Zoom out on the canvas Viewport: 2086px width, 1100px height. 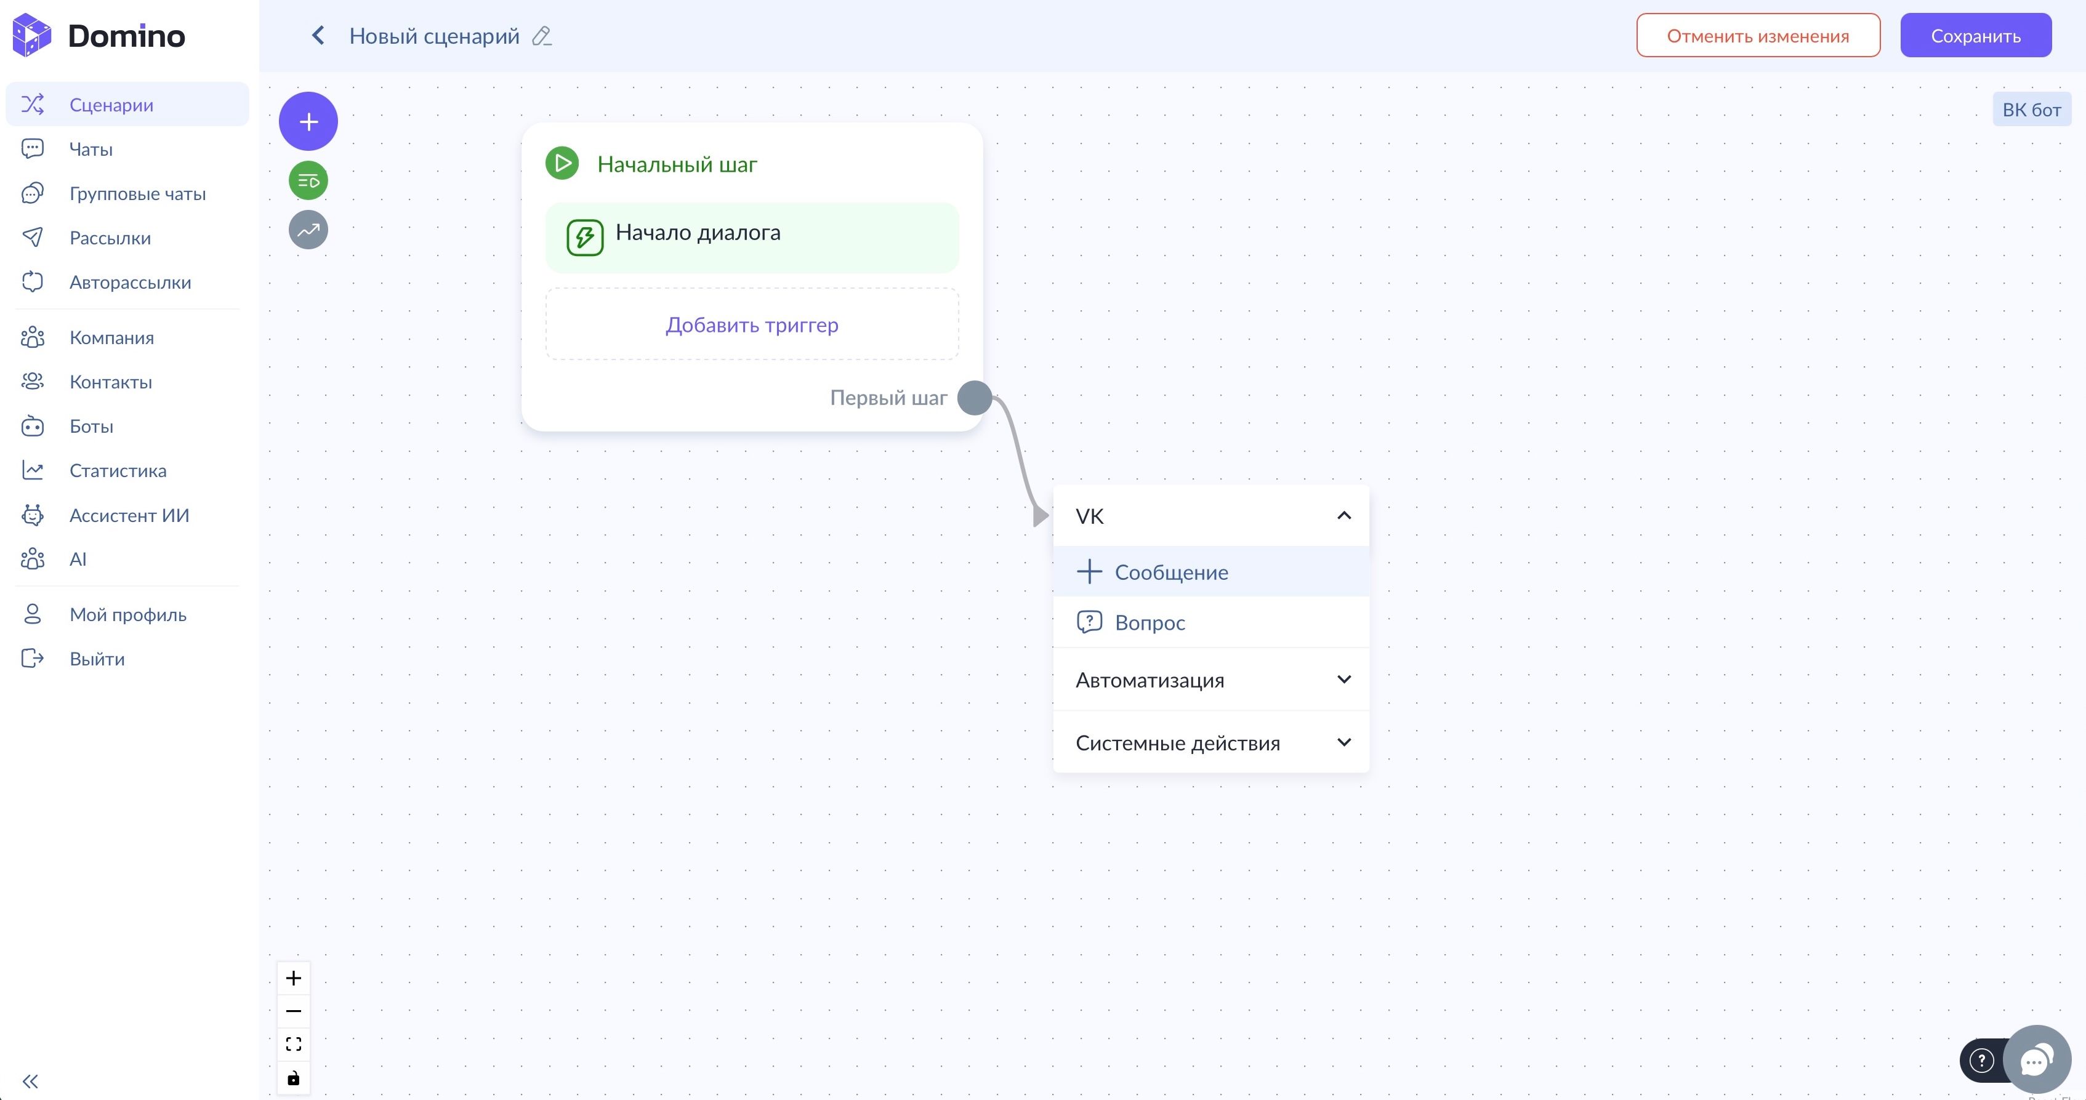[x=293, y=1011]
